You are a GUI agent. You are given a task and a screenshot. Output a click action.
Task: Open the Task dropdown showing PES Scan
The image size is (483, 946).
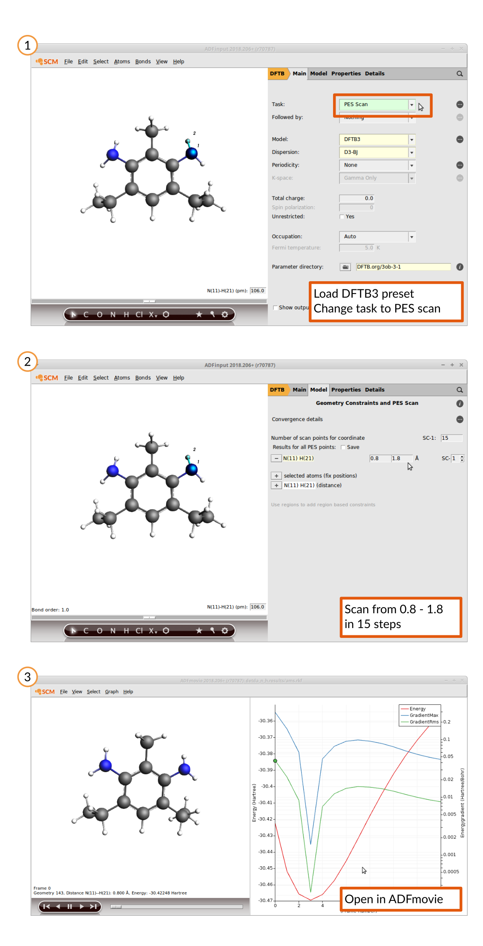[377, 104]
